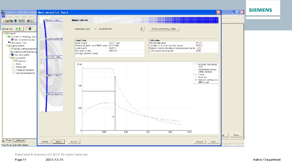Click the New comparison group icon
292x164 pixels.
click(12, 39)
